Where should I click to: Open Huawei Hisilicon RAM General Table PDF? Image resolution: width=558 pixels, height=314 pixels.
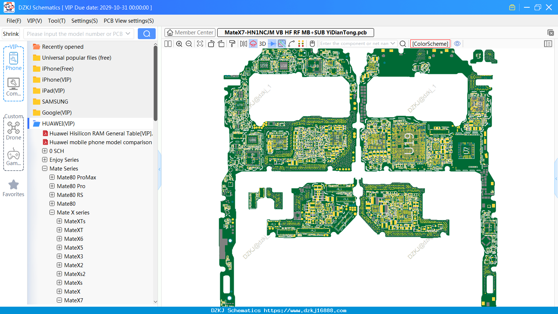[x=97, y=133]
